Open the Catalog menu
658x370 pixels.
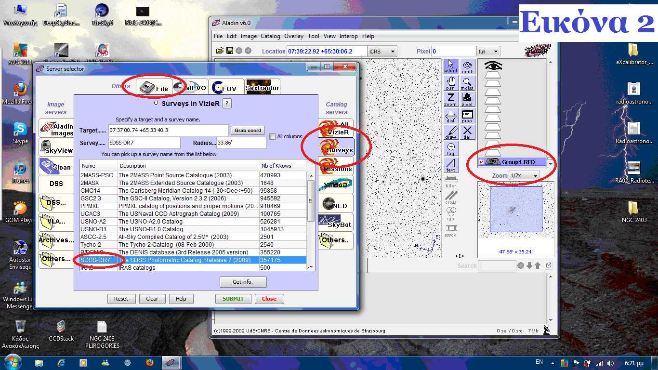[x=270, y=36]
